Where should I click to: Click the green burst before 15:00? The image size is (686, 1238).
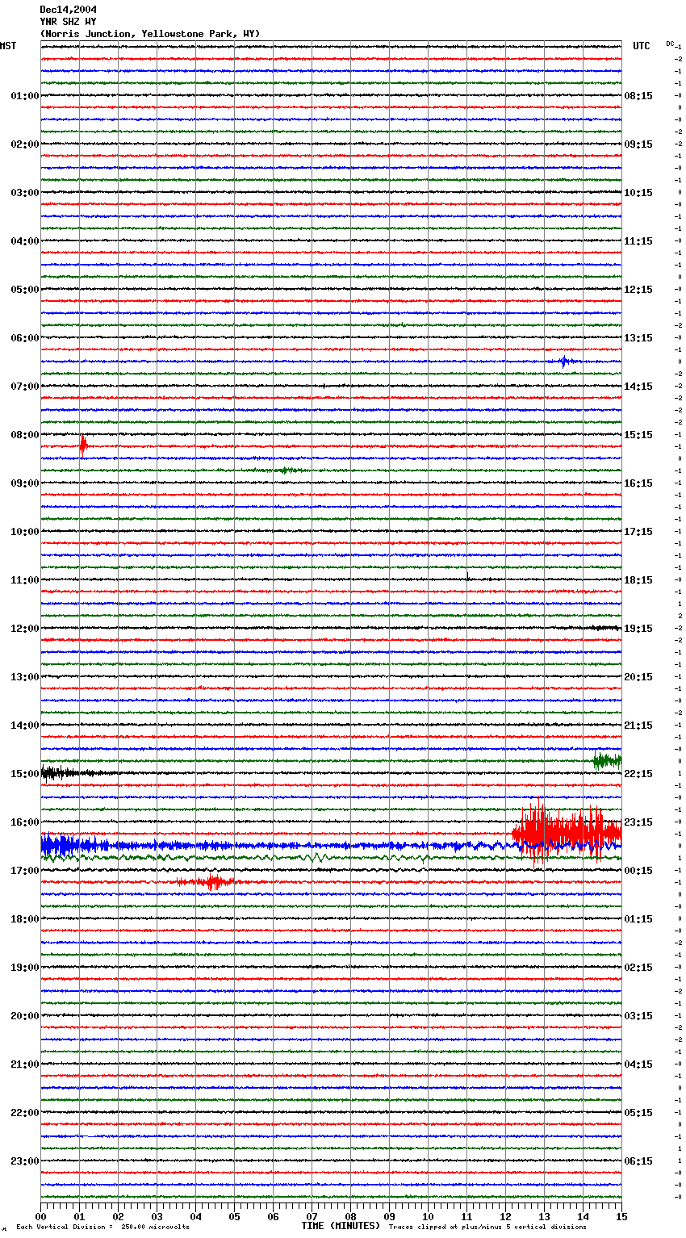(607, 760)
